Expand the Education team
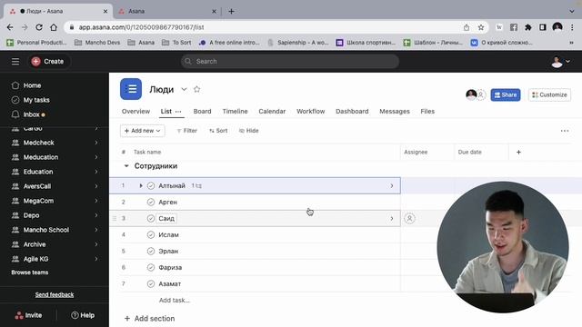The width and height of the screenshot is (582, 327). [x=96, y=172]
